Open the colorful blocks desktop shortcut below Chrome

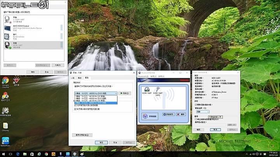[5, 97]
